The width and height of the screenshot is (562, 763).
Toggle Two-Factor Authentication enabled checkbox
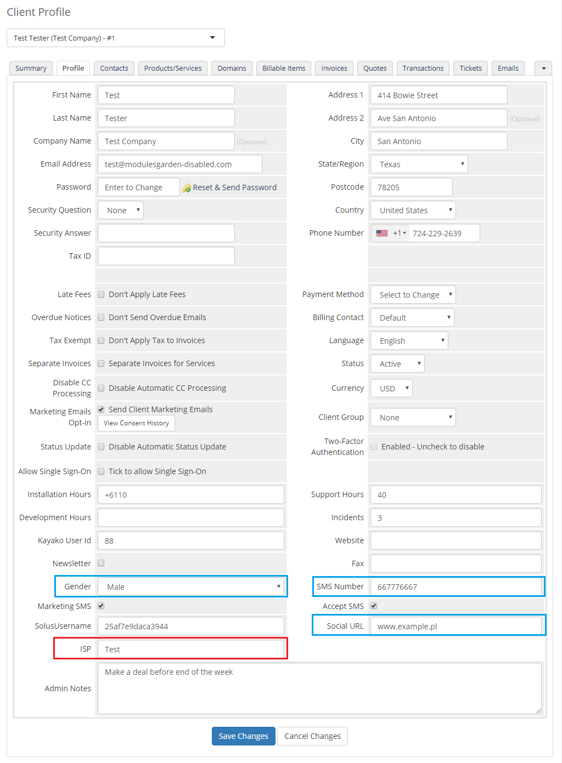(374, 447)
